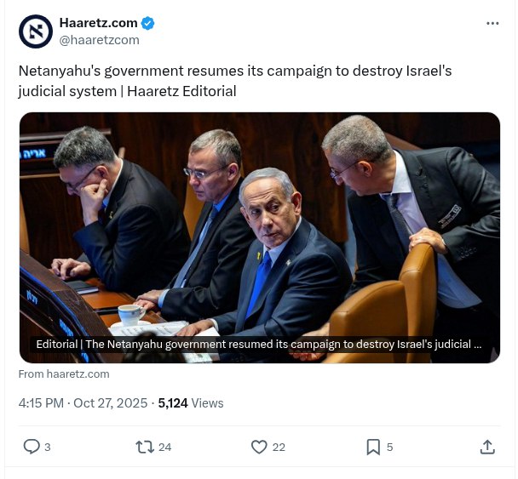Click the bookmark count of 5
Screen dimensions: 518x479
[x=390, y=448]
